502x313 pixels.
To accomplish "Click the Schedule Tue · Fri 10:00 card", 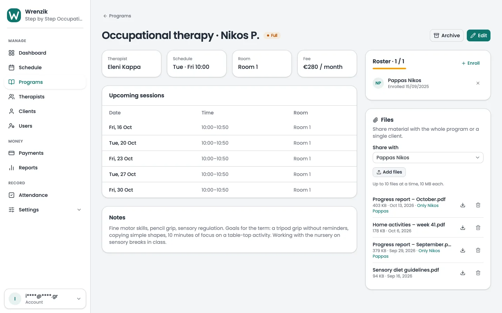I will tap(197, 64).
